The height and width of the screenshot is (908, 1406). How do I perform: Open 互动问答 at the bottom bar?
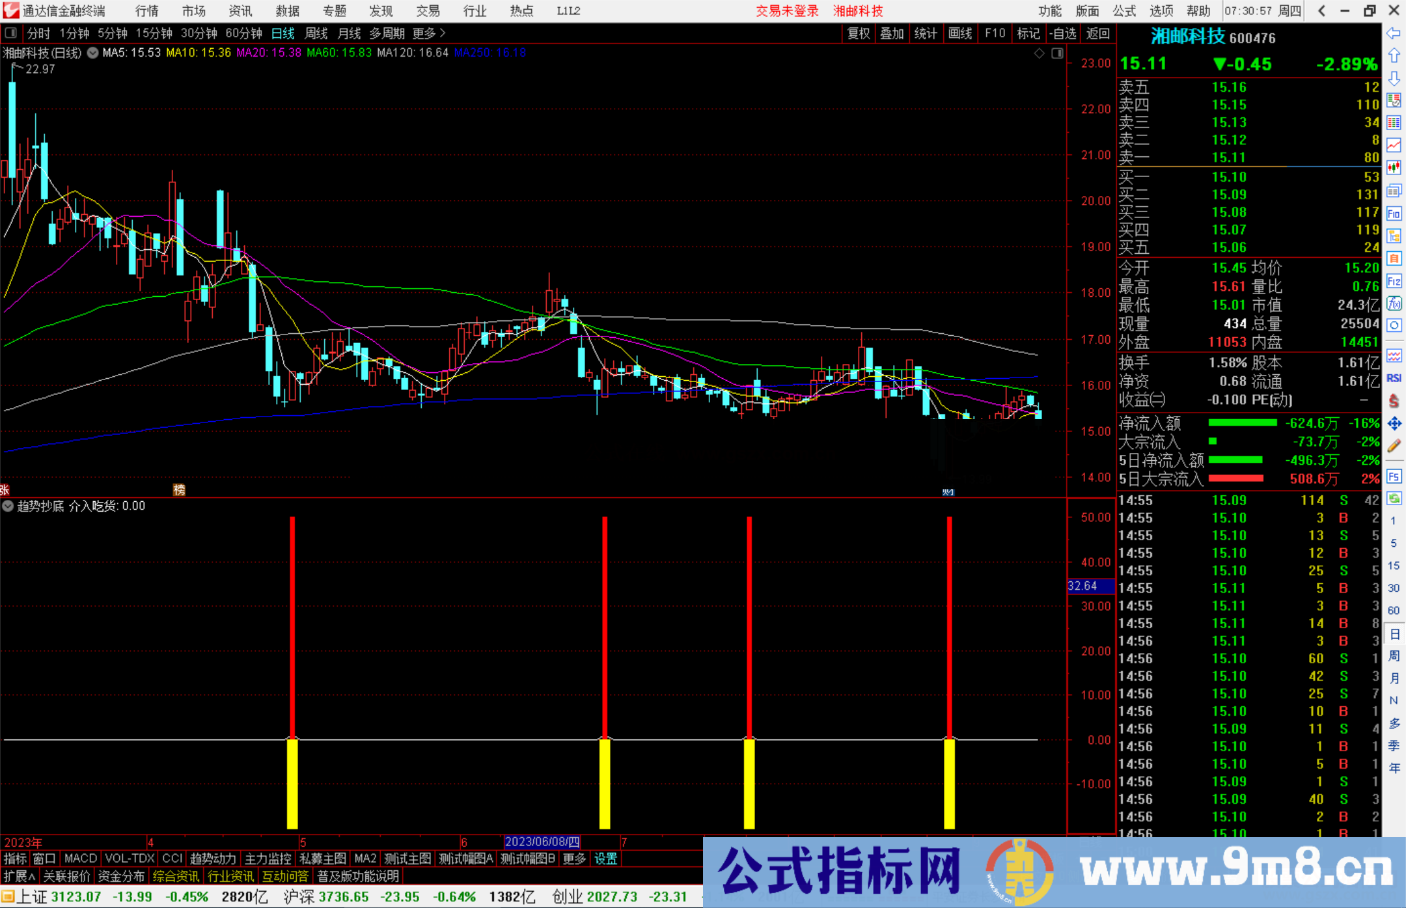coord(286,876)
